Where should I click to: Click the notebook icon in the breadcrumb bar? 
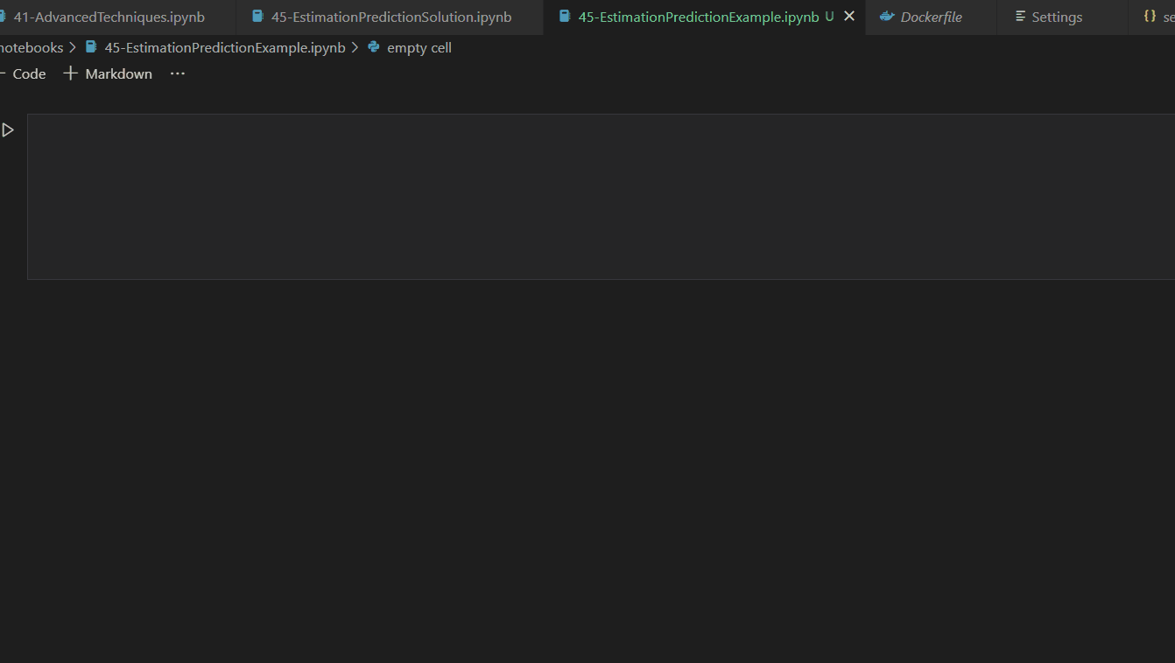[x=91, y=47]
